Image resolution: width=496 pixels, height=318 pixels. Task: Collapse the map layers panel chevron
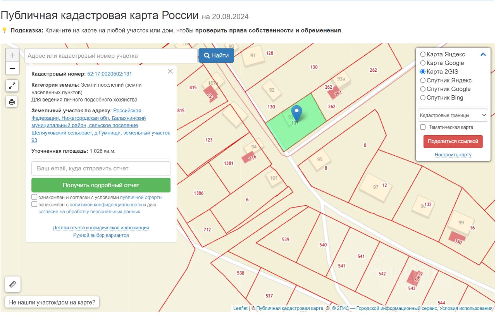click(483, 55)
